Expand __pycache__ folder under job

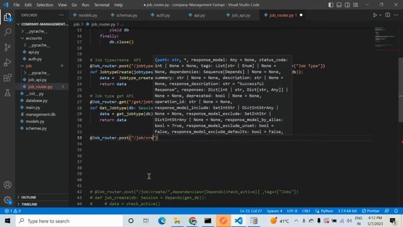[x=39, y=73]
